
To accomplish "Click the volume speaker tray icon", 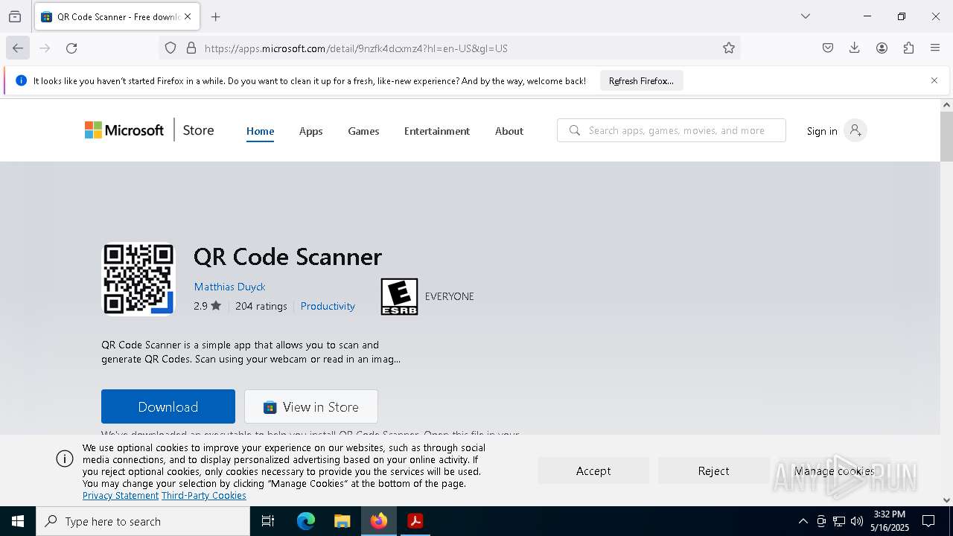I will (857, 521).
